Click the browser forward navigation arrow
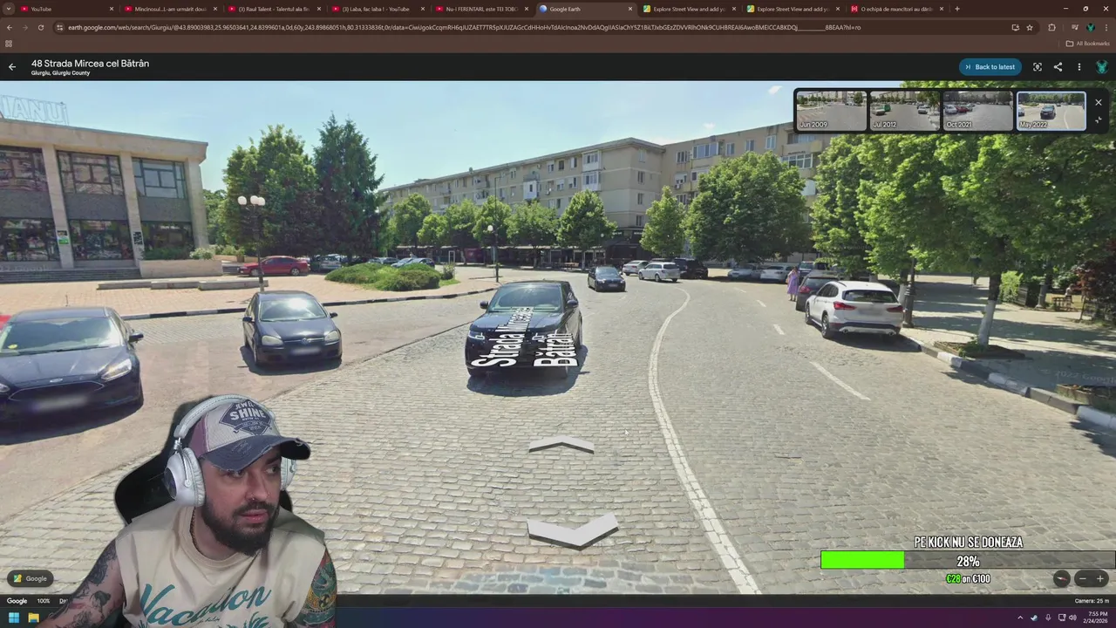This screenshot has height=628, width=1116. pyautogui.click(x=24, y=27)
